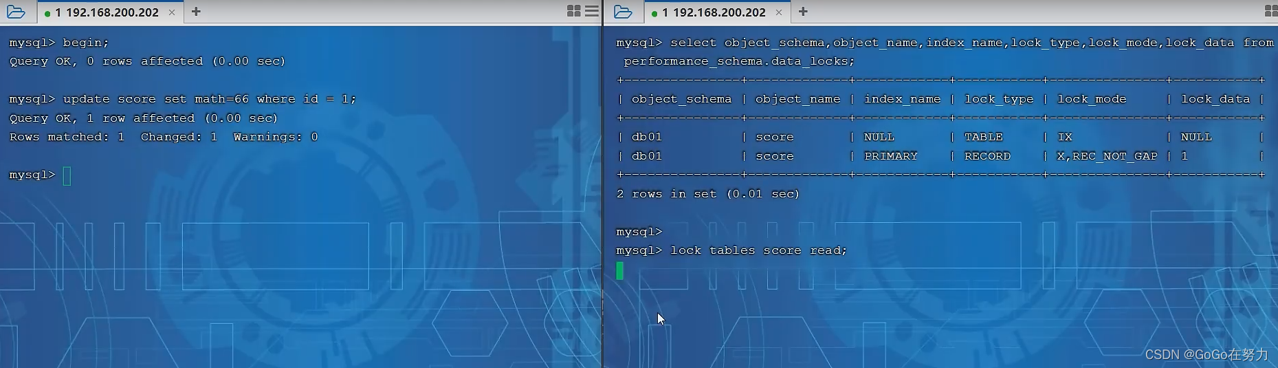Click the 'index_name' column header
This screenshot has height=368, width=1278.
[902, 99]
